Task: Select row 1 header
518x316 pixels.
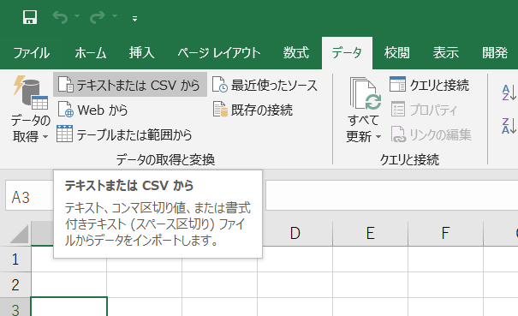Action: [15, 259]
